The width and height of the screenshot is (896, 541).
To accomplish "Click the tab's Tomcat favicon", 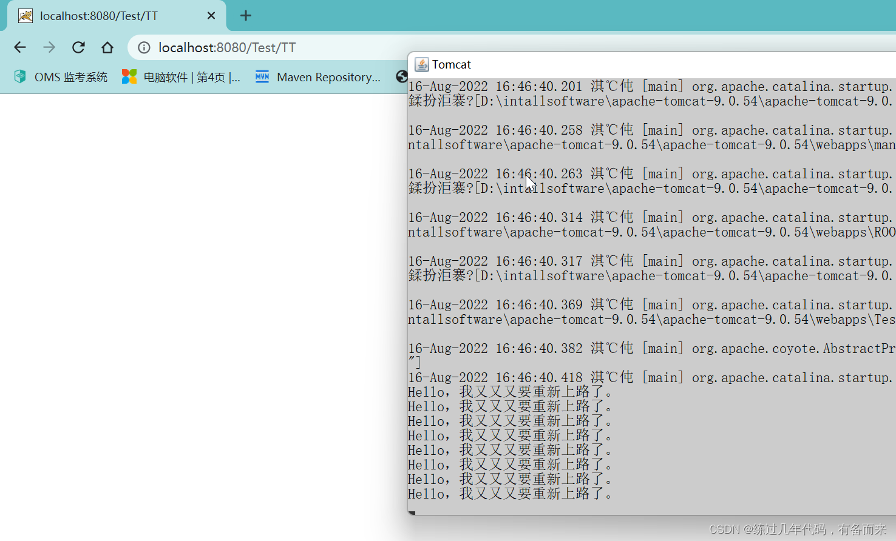I will coord(25,16).
